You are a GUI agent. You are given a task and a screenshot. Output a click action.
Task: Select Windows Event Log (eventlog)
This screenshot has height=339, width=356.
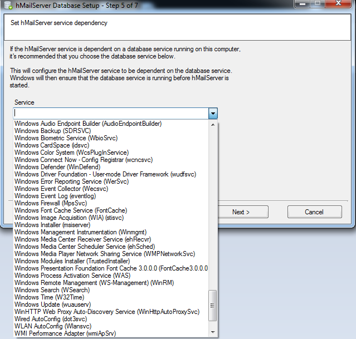(111, 196)
